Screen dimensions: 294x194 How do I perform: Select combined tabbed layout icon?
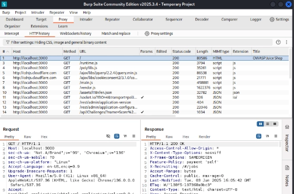point(275,124)
